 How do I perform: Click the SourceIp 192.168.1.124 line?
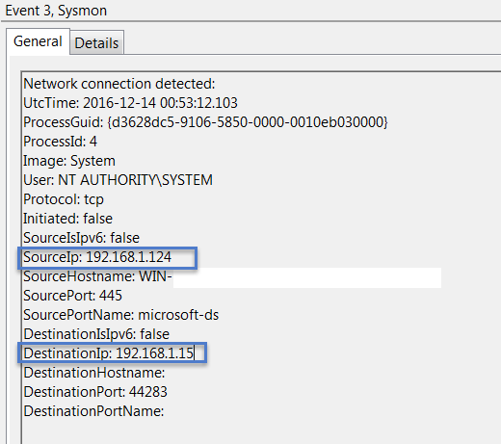click(97, 257)
